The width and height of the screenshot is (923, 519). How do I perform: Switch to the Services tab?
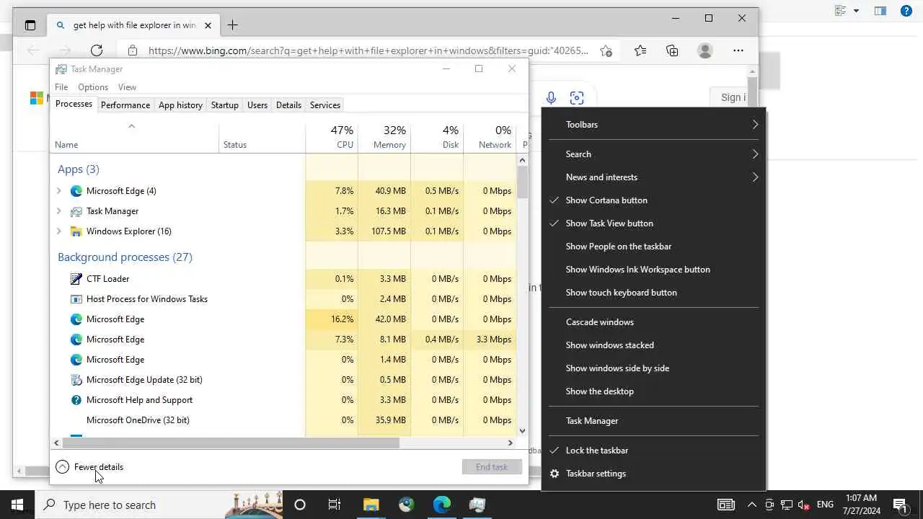[325, 105]
